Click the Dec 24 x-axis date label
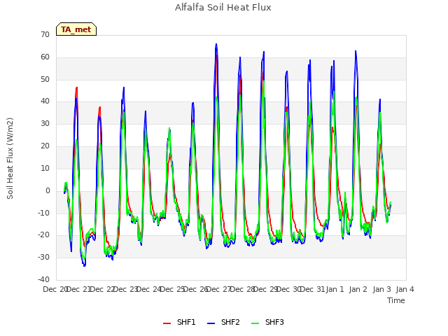448x336 pixels. click(149, 289)
